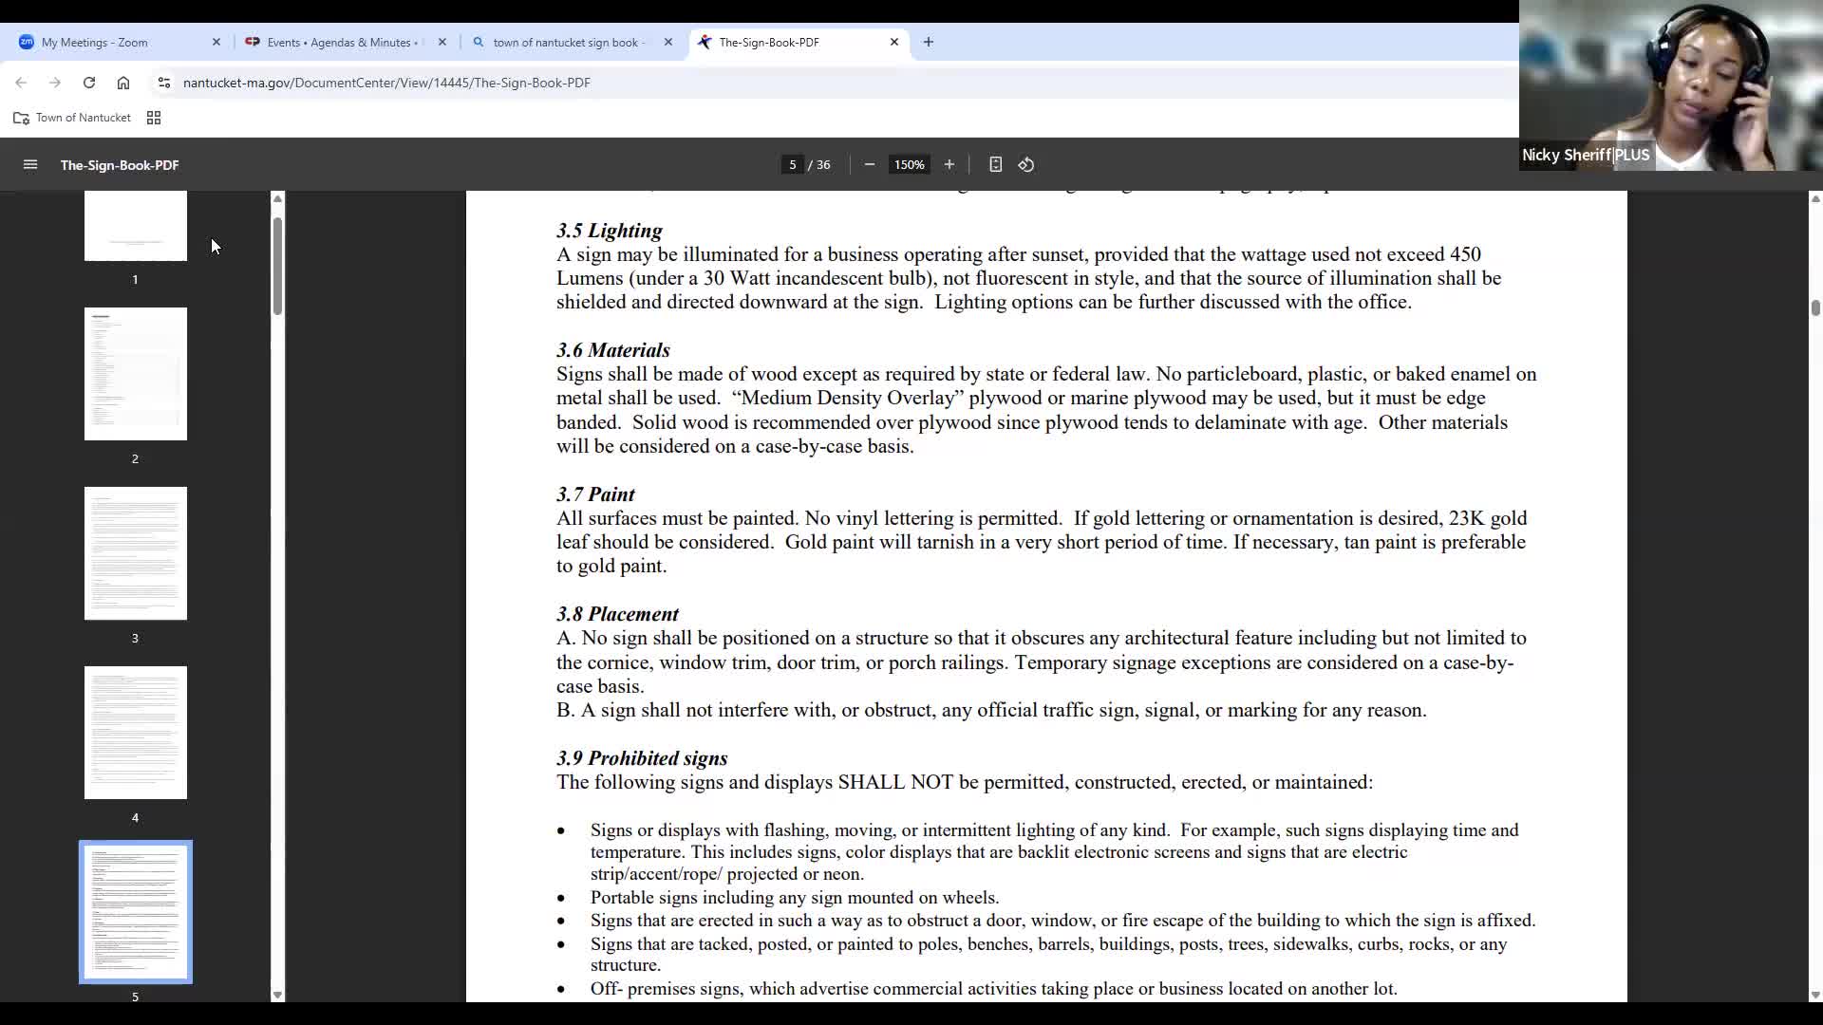
Task: Click the PDF page number field
Action: pyautogui.click(x=793, y=165)
